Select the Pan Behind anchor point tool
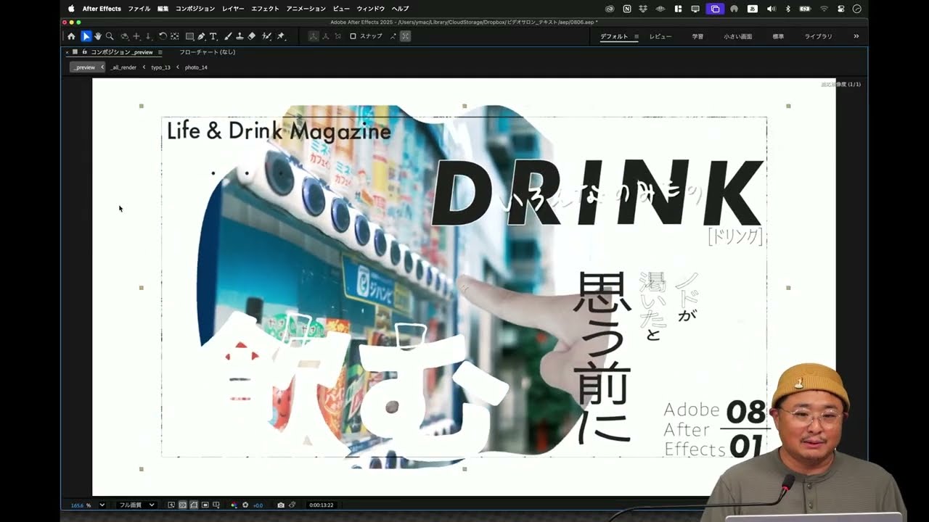The width and height of the screenshot is (929, 522). 174,36
